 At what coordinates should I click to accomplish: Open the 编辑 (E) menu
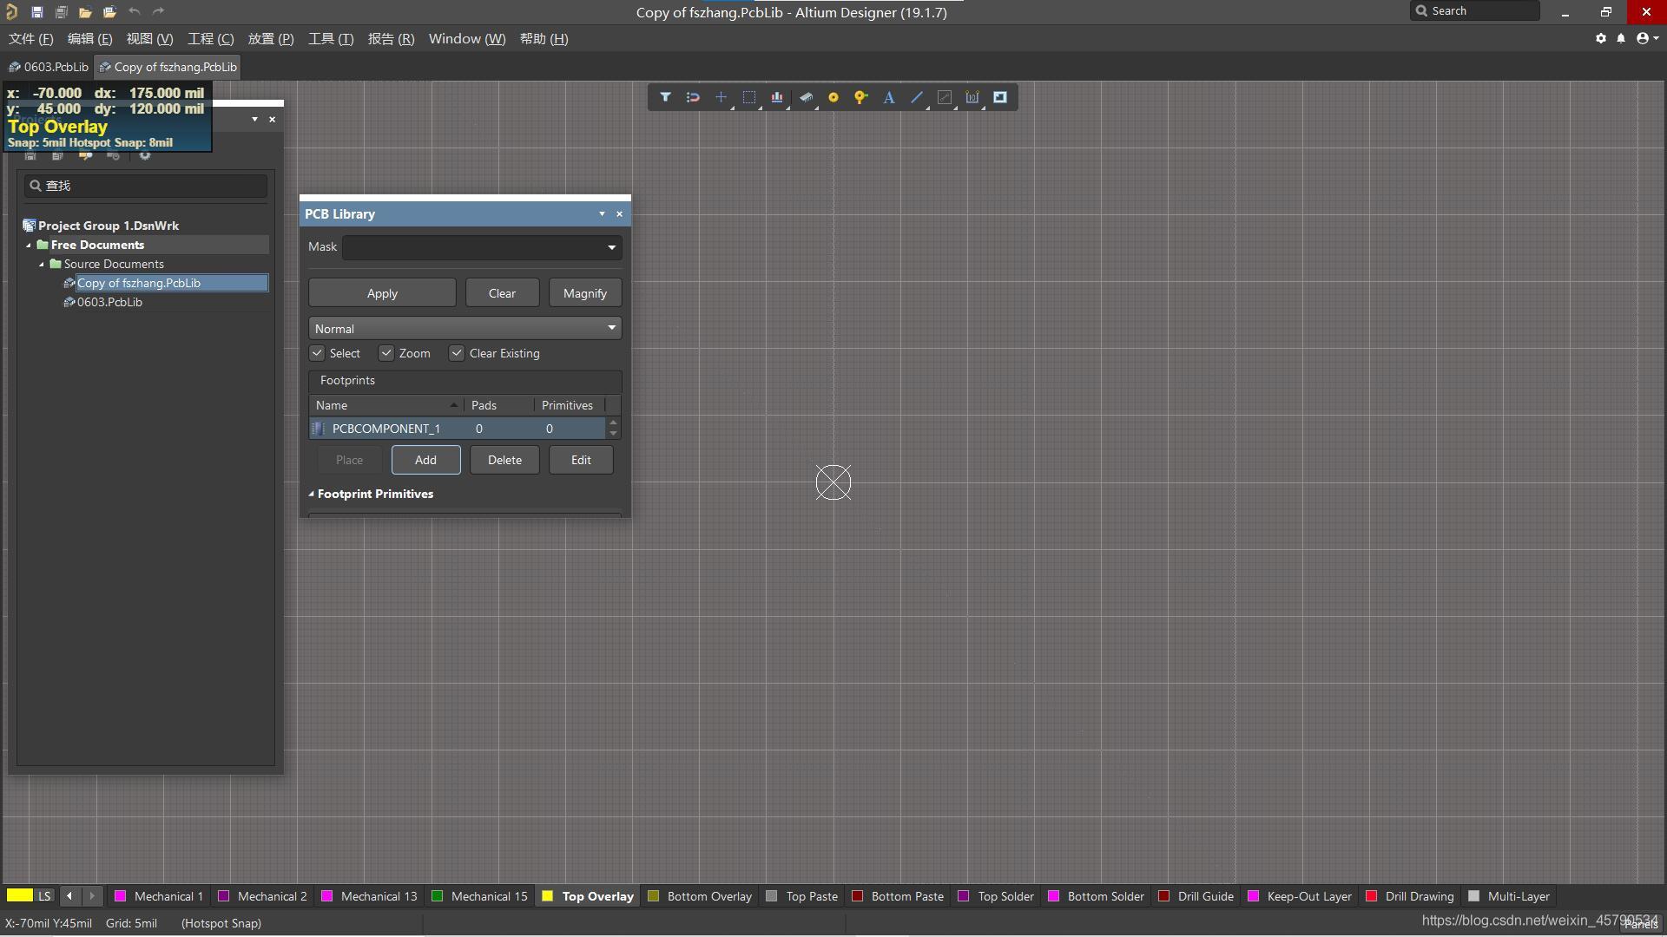[89, 39]
